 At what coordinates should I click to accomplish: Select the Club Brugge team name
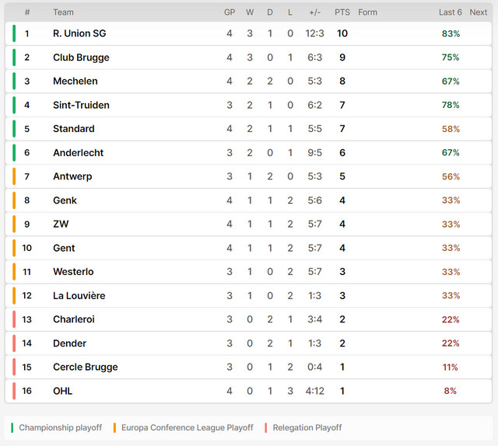click(x=81, y=57)
